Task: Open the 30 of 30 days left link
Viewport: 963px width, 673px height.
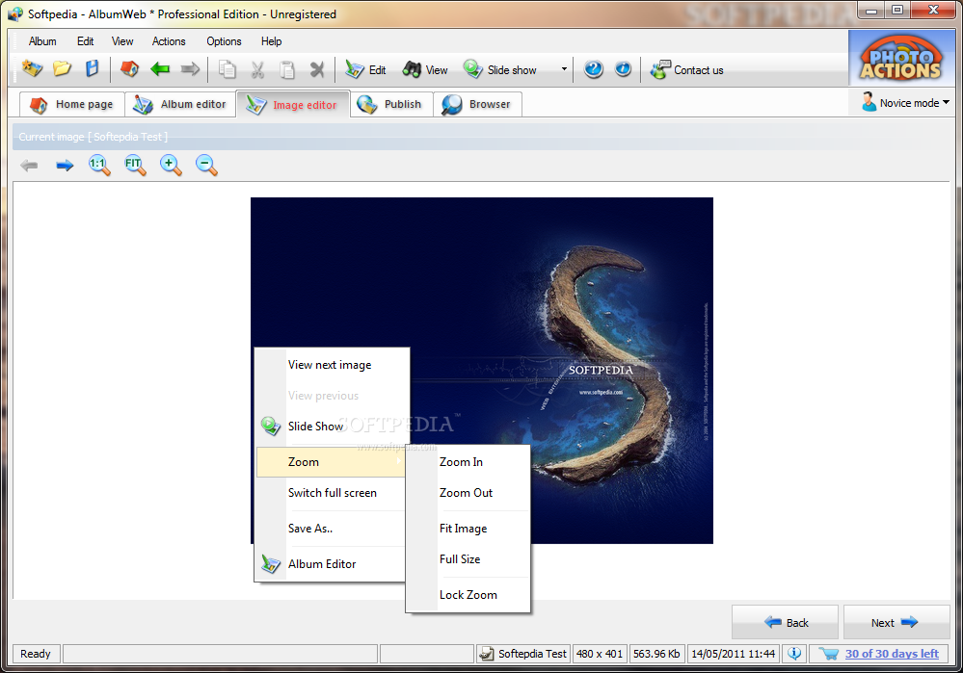Action: (892, 654)
